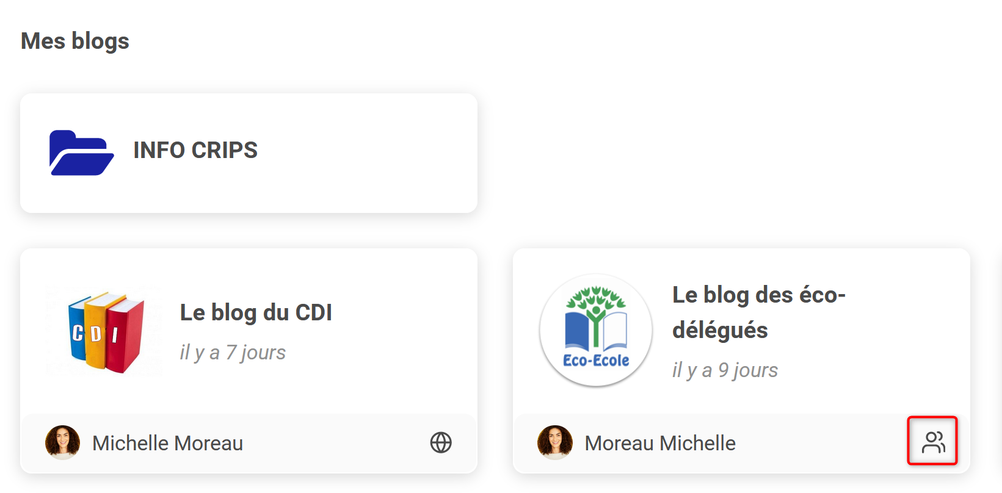Open "Le blog des éco-délégués" title
The height and width of the screenshot is (493, 1002).
pyautogui.click(x=758, y=312)
